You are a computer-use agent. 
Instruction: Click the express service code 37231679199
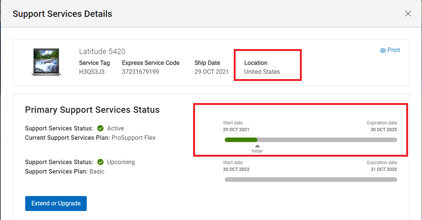140,72
